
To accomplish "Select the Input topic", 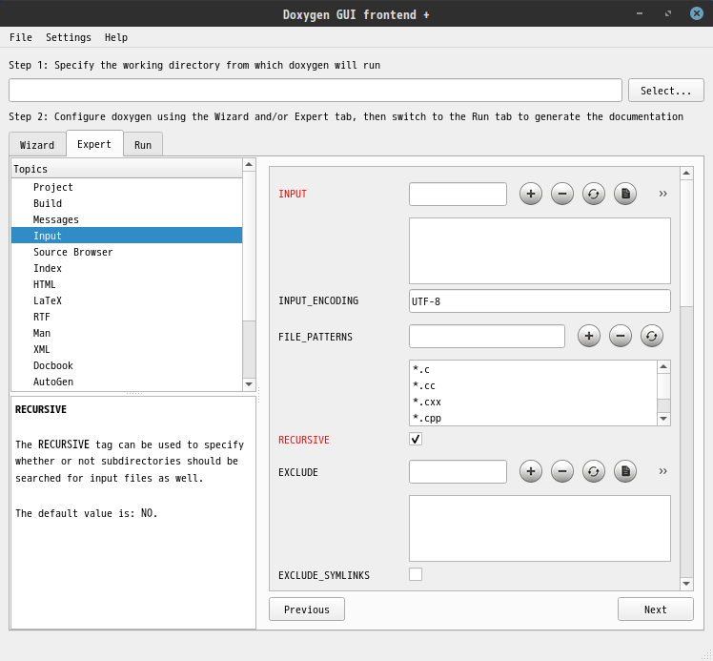I will (x=127, y=236).
